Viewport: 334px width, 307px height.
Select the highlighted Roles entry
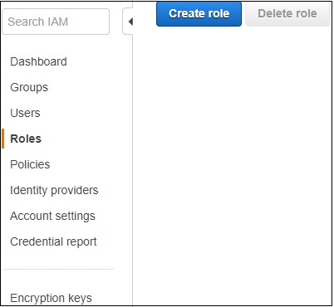[26, 139]
